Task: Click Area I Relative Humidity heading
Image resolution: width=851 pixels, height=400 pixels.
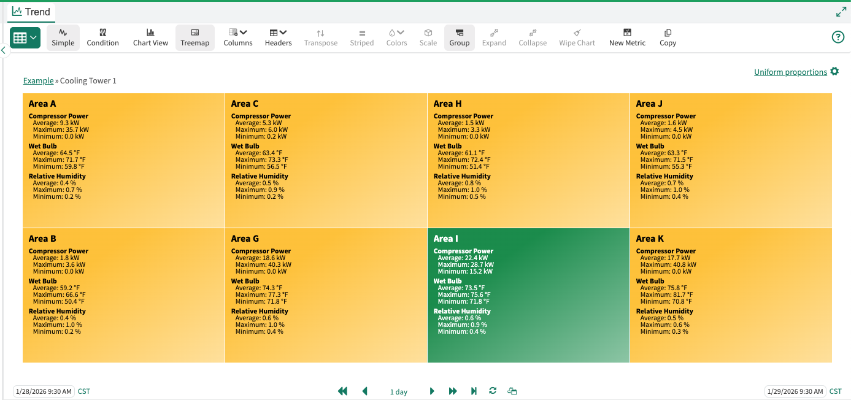Action: [462, 311]
